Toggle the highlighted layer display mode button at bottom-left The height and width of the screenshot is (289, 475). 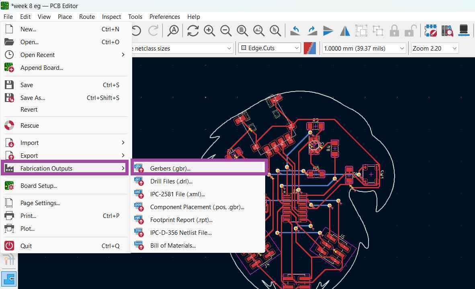point(9,279)
